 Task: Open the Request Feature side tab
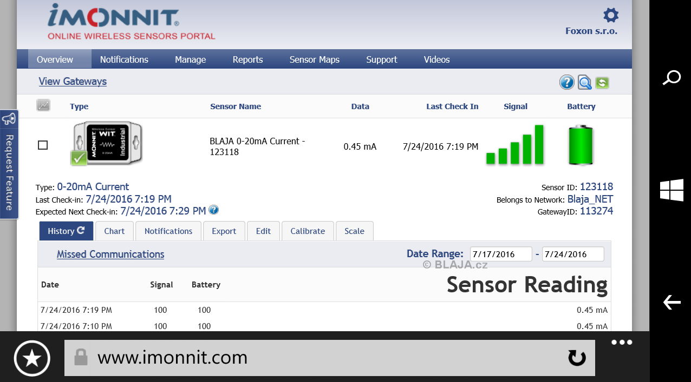(9, 164)
